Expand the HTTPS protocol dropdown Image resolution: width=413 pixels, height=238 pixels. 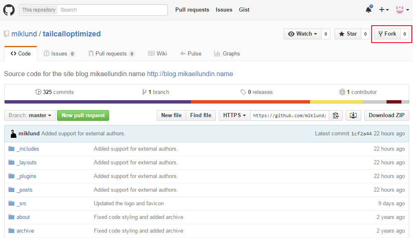tap(234, 115)
